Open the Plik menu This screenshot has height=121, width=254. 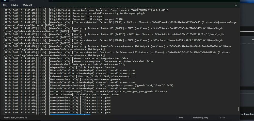point(5,5)
